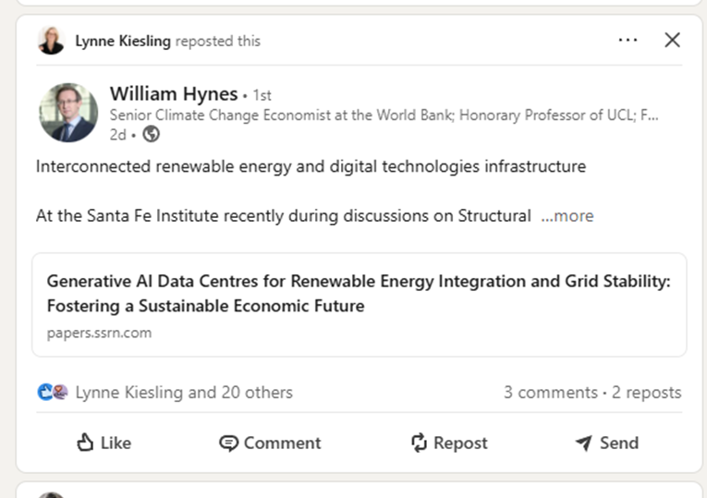Click Lynne Kiesling's name in the repost header
Viewport: 707px width, 498px height.
123,41
